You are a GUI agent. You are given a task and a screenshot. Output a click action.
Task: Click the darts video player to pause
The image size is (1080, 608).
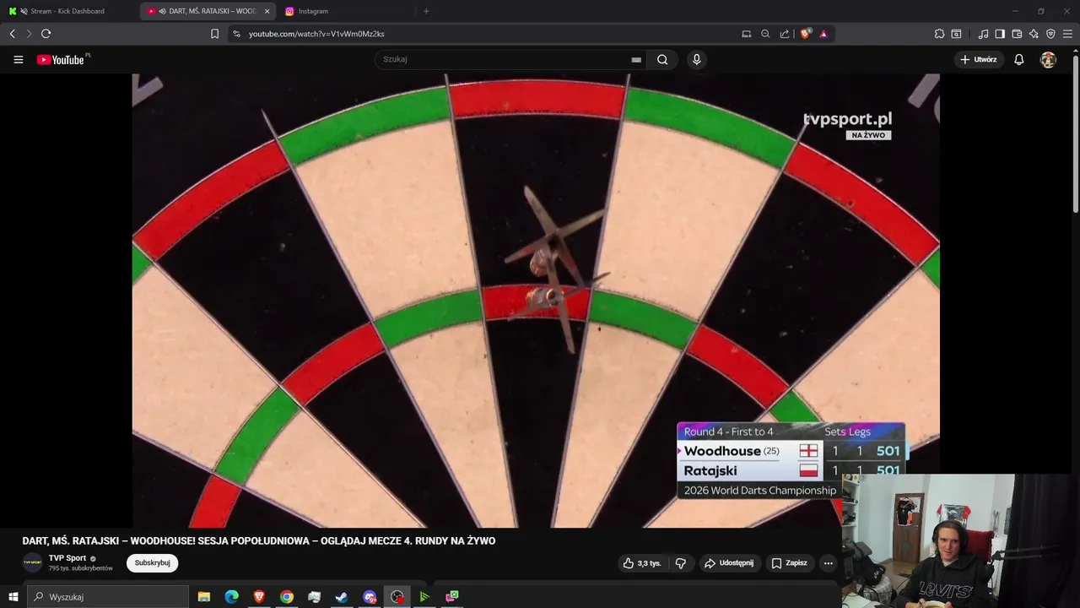point(536,301)
